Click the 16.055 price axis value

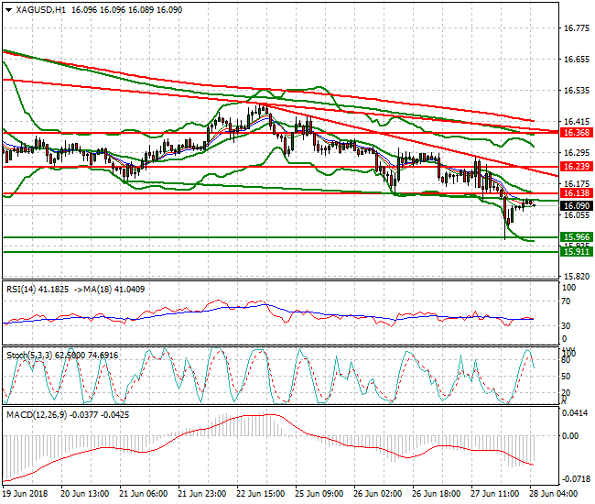tap(577, 215)
